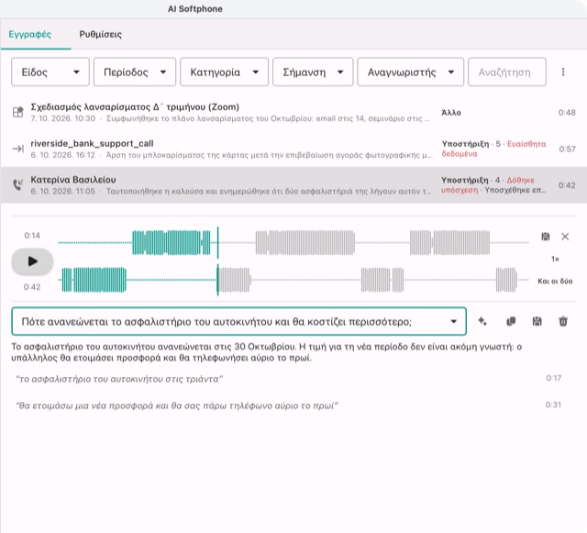Select the Κατερίνα Βασιλείου call row

tap(293, 185)
